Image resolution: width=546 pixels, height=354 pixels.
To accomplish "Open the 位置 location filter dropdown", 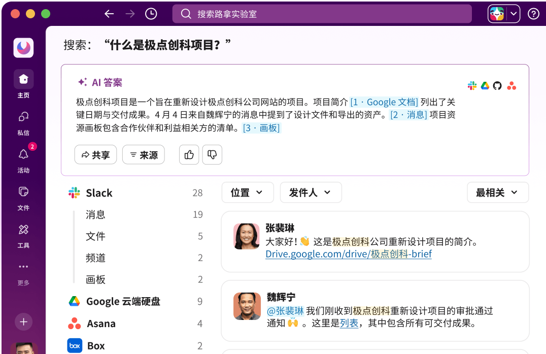I will [248, 192].
